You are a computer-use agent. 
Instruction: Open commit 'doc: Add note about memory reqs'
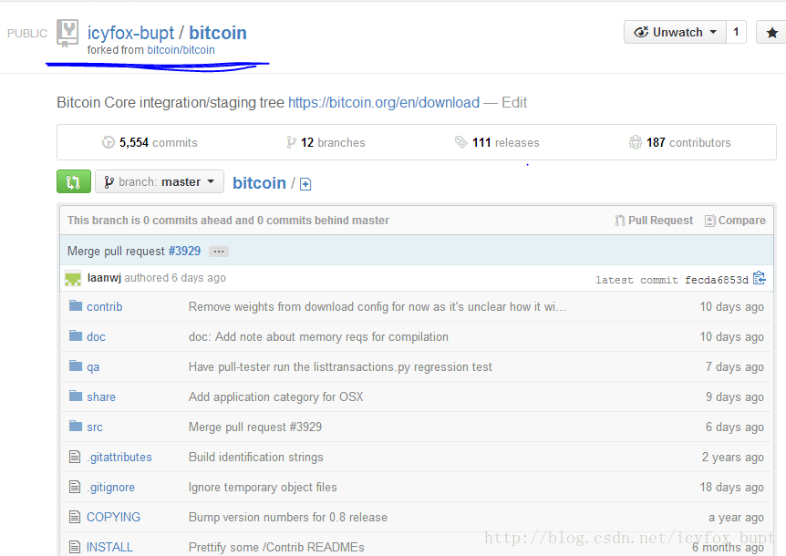coord(318,336)
